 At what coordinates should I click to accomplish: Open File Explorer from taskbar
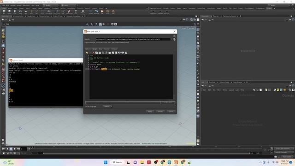(142, 162)
